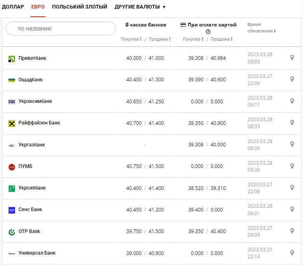This screenshot has width=303, height=266.
Task: Expand the ДРУГИЕ ВАЛЮТЫ dropdown
Action: click(x=140, y=7)
